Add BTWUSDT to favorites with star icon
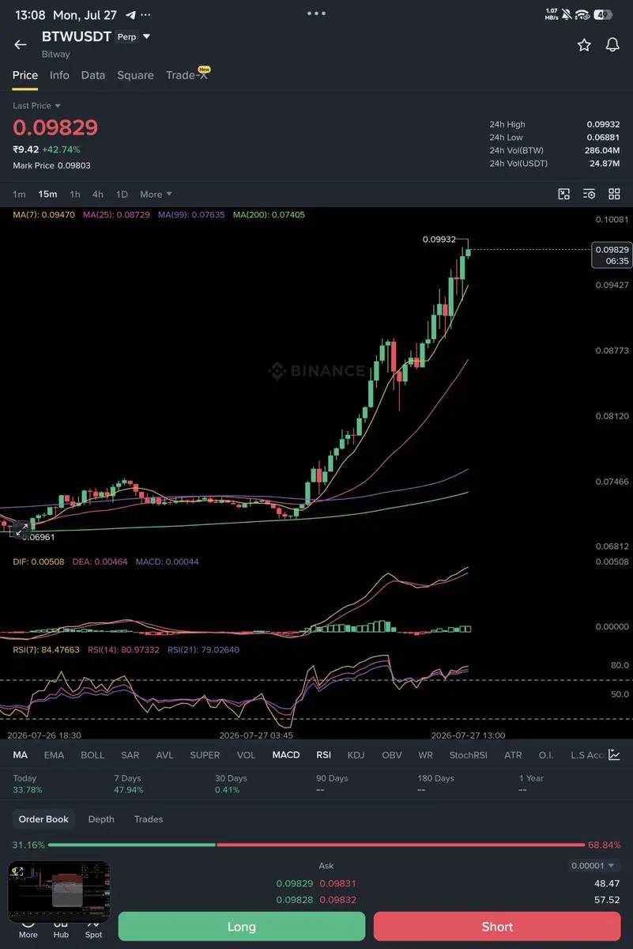Screen dimensions: 633x949 584,45
